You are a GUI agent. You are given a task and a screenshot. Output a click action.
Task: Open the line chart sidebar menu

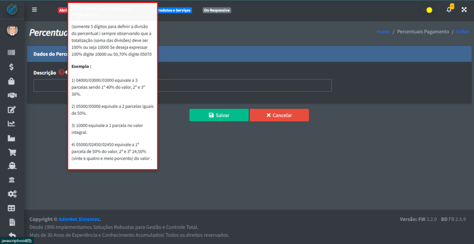pos(12,124)
